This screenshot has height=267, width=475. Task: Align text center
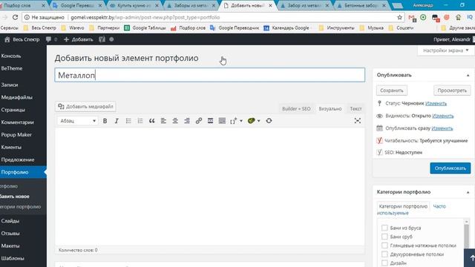(x=175, y=121)
